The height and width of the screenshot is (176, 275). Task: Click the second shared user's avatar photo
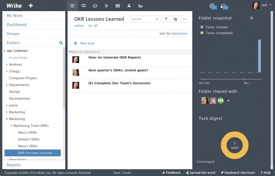213,101
